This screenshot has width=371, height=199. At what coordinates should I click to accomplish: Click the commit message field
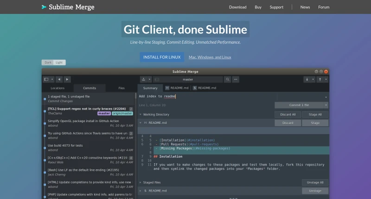point(207,96)
